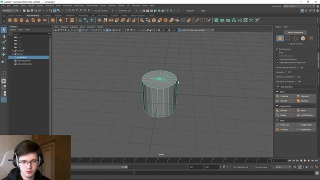Open the Mesh Tools menu

click(x=79, y=5)
